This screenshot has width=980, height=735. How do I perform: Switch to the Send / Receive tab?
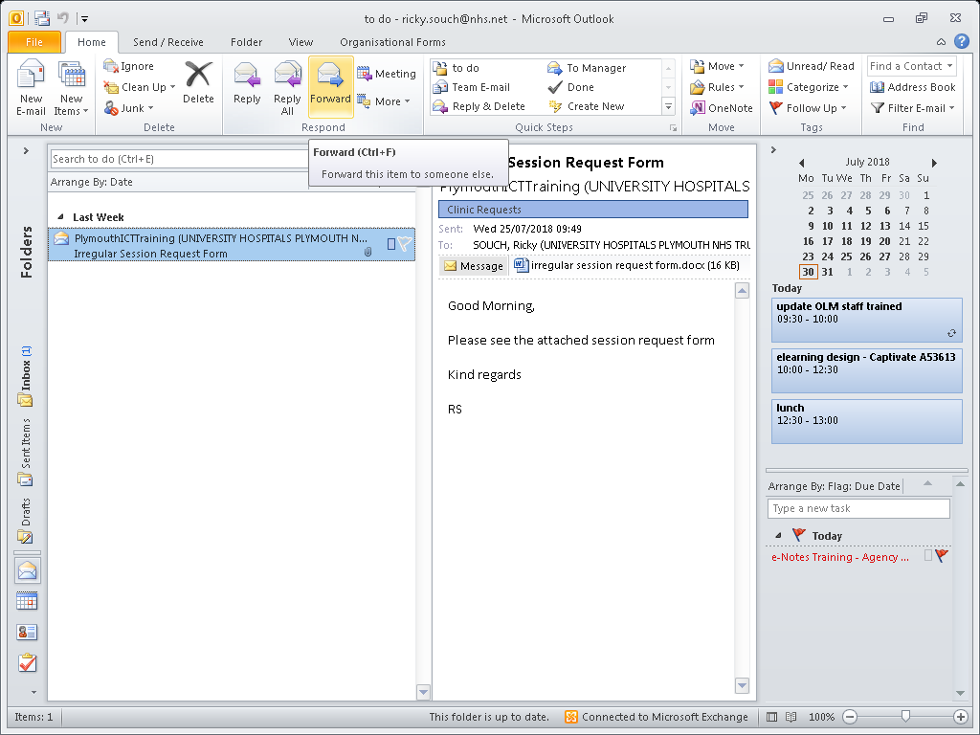(168, 42)
